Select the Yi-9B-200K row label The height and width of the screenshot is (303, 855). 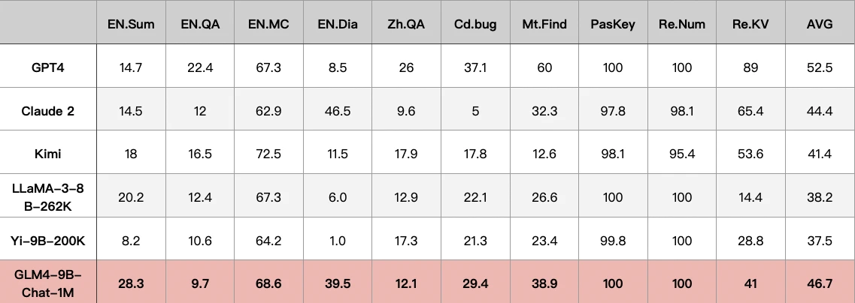click(x=48, y=241)
